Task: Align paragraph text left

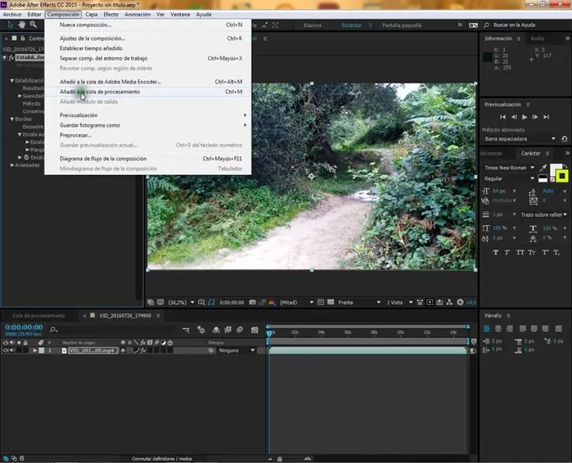Action: click(x=487, y=329)
